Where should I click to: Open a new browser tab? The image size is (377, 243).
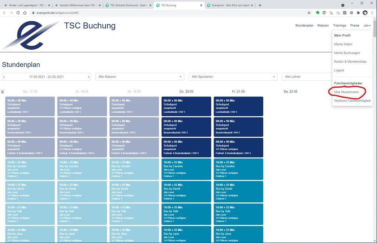[260, 5]
